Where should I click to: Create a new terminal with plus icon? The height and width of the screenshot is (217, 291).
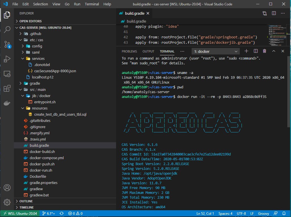click(x=246, y=51)
